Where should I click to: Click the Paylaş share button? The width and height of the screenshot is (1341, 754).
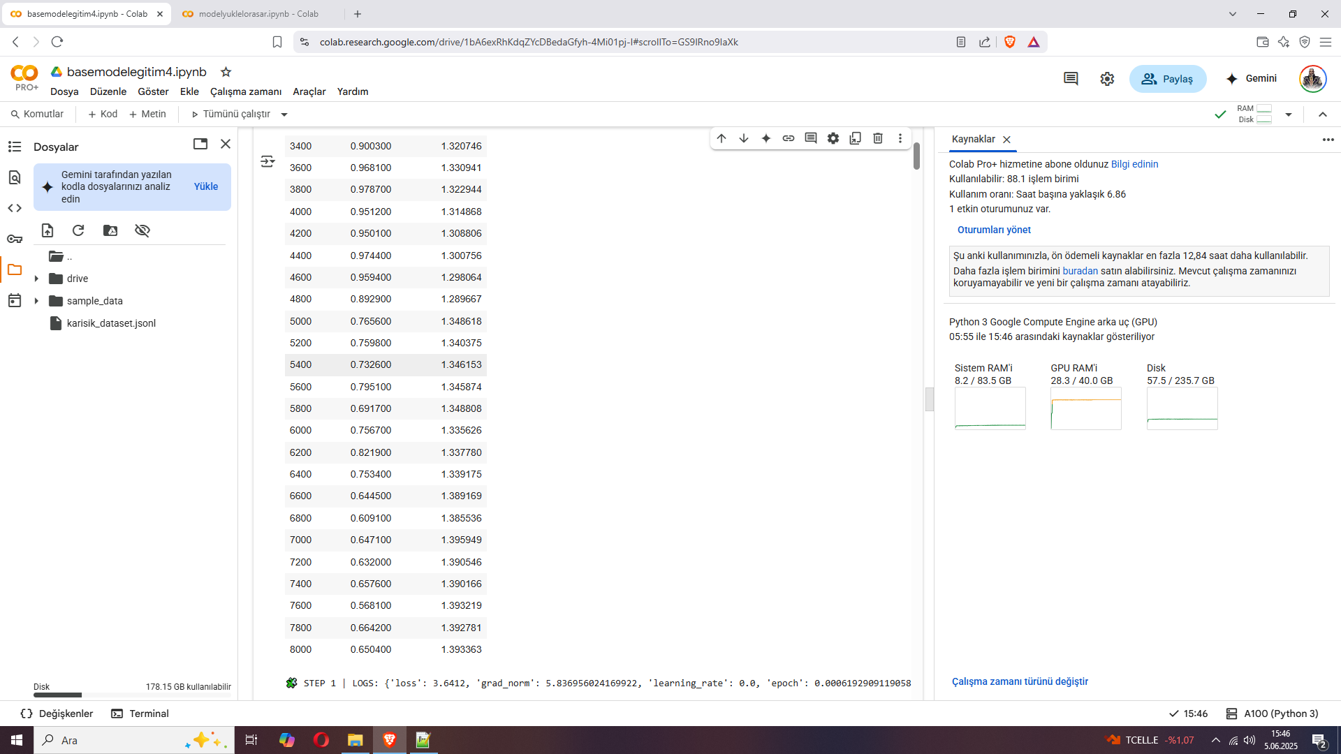click(1168, 79)
